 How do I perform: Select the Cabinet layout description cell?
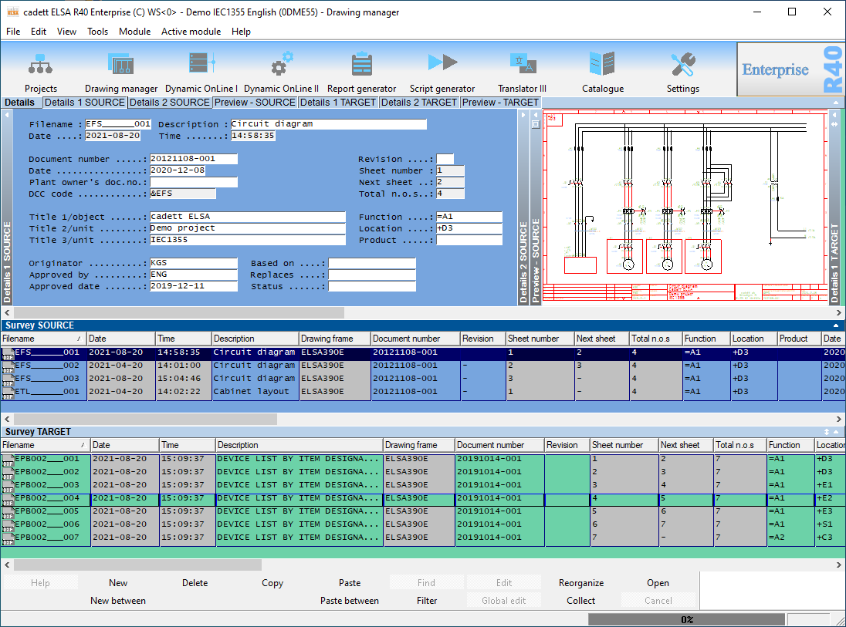click(x=255, y=392)
